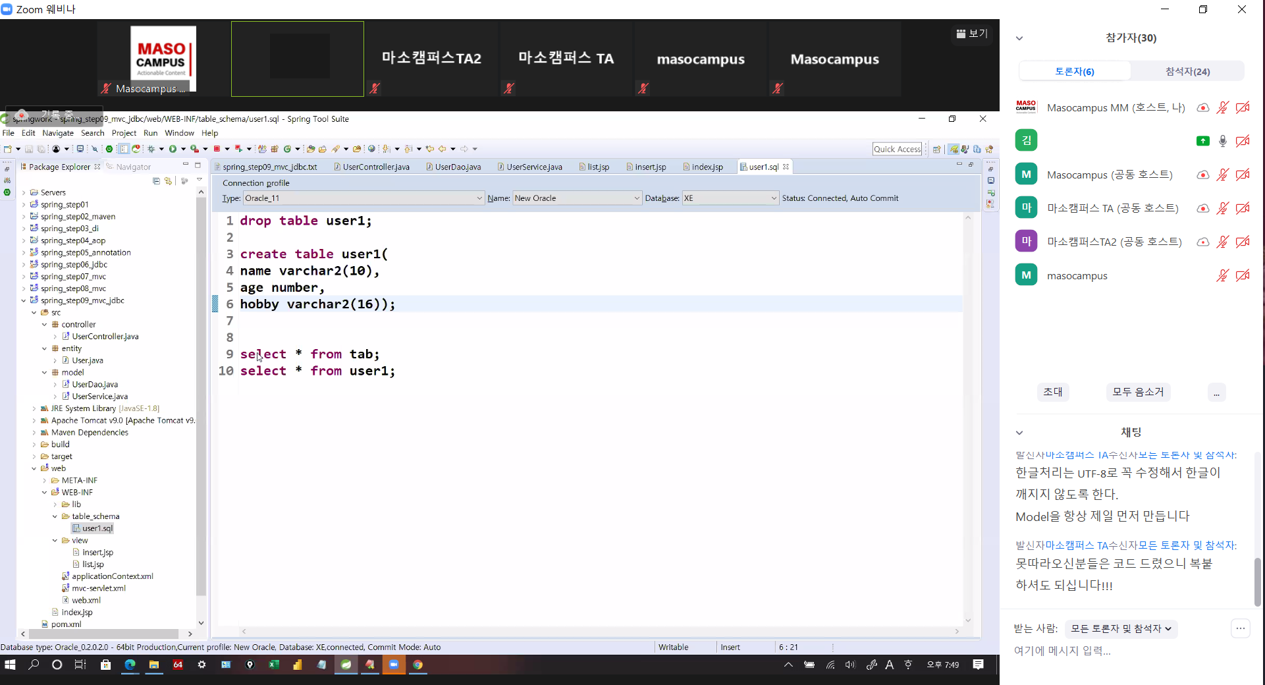Open Chrome from the taskbar
1265x685 pixels.
(417, 665)
